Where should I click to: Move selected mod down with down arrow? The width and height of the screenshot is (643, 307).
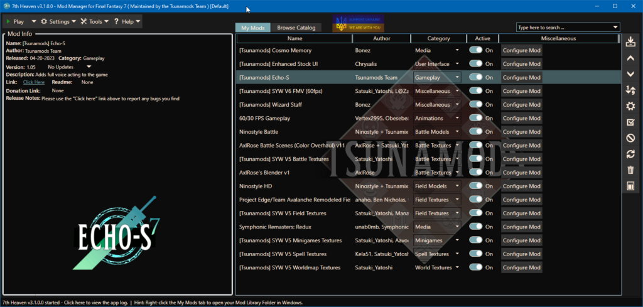click(630, 74)
